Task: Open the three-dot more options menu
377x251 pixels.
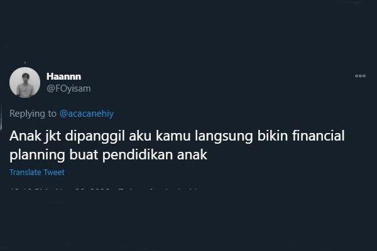Action: [360, 76]
